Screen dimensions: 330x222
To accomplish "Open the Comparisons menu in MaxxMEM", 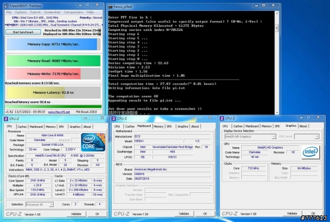I will [73, 12].
